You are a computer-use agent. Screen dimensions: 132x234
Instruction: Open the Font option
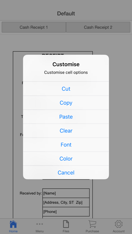[x=66, y=145]
